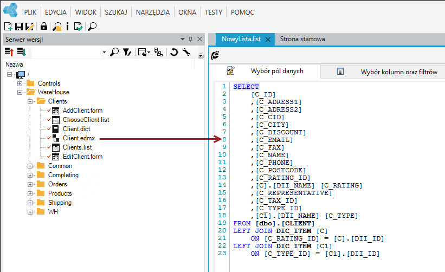Click the red up-arrow check-in icon
The width and height of the screenshot is (445, 272).
[9, 52]
